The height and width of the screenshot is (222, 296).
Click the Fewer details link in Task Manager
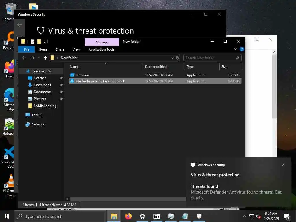point(67,209)
